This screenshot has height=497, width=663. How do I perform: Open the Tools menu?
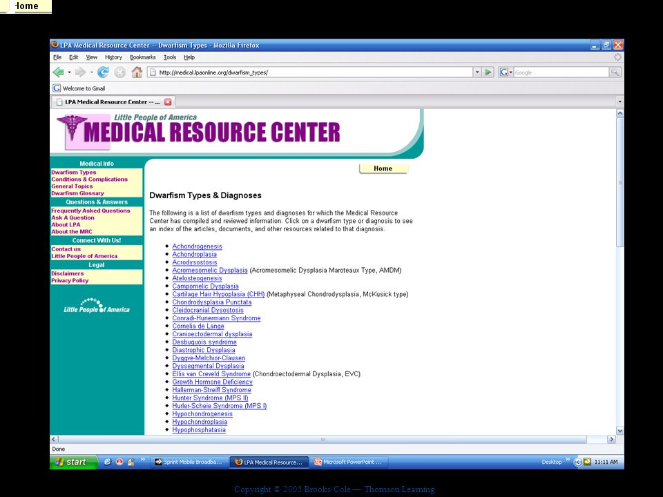coord(170,57)
